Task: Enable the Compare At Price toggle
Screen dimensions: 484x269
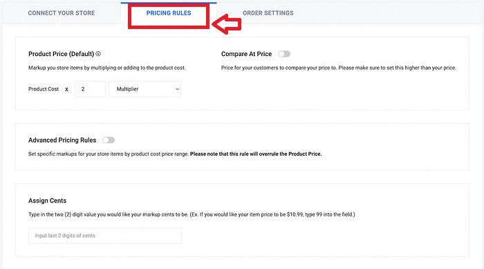Action: pos(284,54)
